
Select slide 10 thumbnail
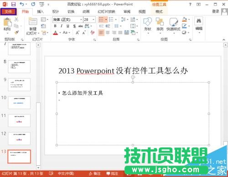point(19,103)
